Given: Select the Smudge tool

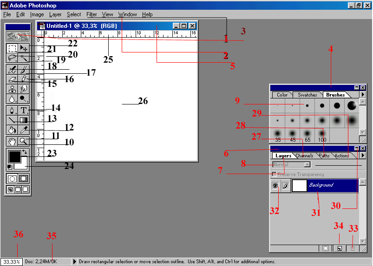Looking at the screenshot, I should pyautogui.click(x=24, y=89).
